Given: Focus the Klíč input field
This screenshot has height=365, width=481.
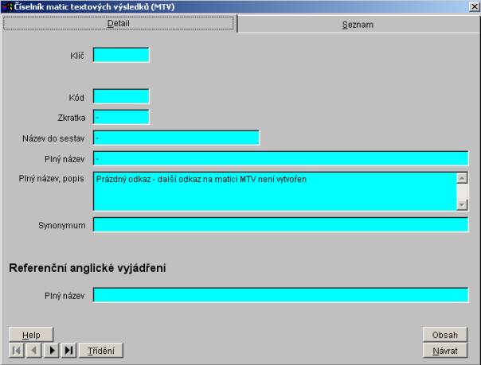Looking at the screenshot, I should (x=121, y=55).
